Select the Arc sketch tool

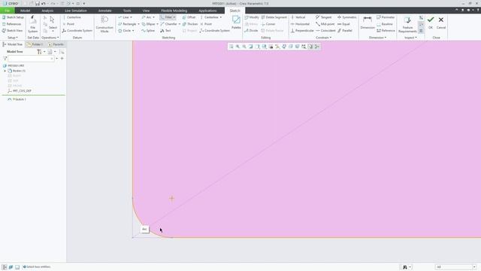point(147,17)
